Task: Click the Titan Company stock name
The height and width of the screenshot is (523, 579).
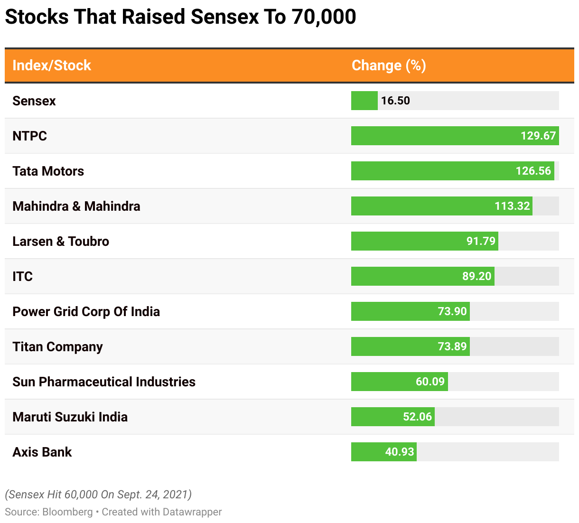Action: pyautogui.click(x=57, y=347)
